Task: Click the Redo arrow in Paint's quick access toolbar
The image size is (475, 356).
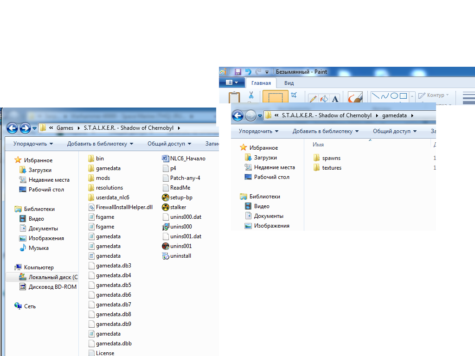Action: (258, 72)
